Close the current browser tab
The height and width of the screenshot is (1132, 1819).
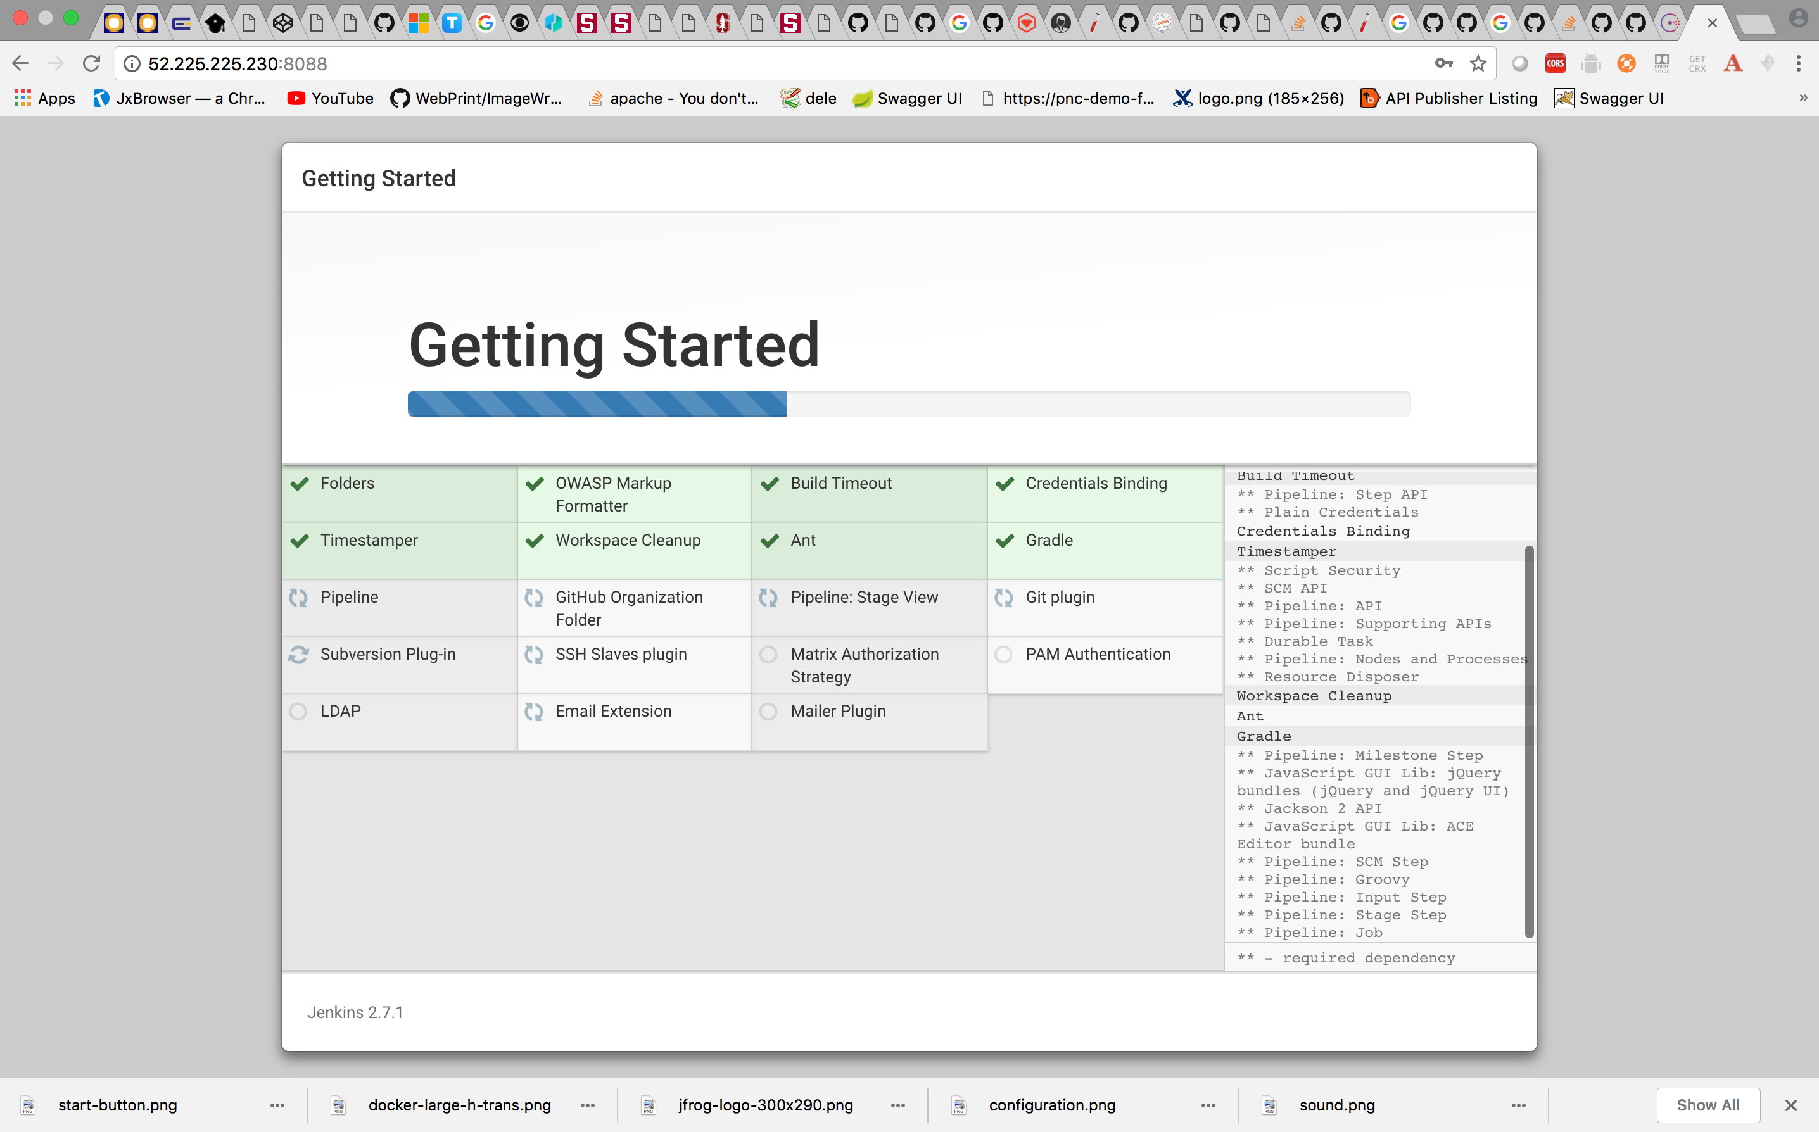point(1712,23)
